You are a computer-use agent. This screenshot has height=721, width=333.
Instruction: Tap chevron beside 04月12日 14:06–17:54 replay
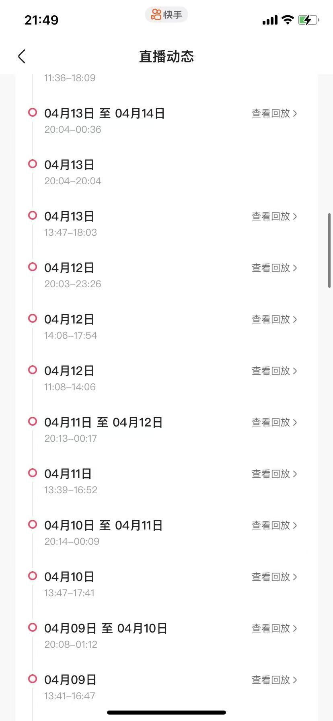295,319
